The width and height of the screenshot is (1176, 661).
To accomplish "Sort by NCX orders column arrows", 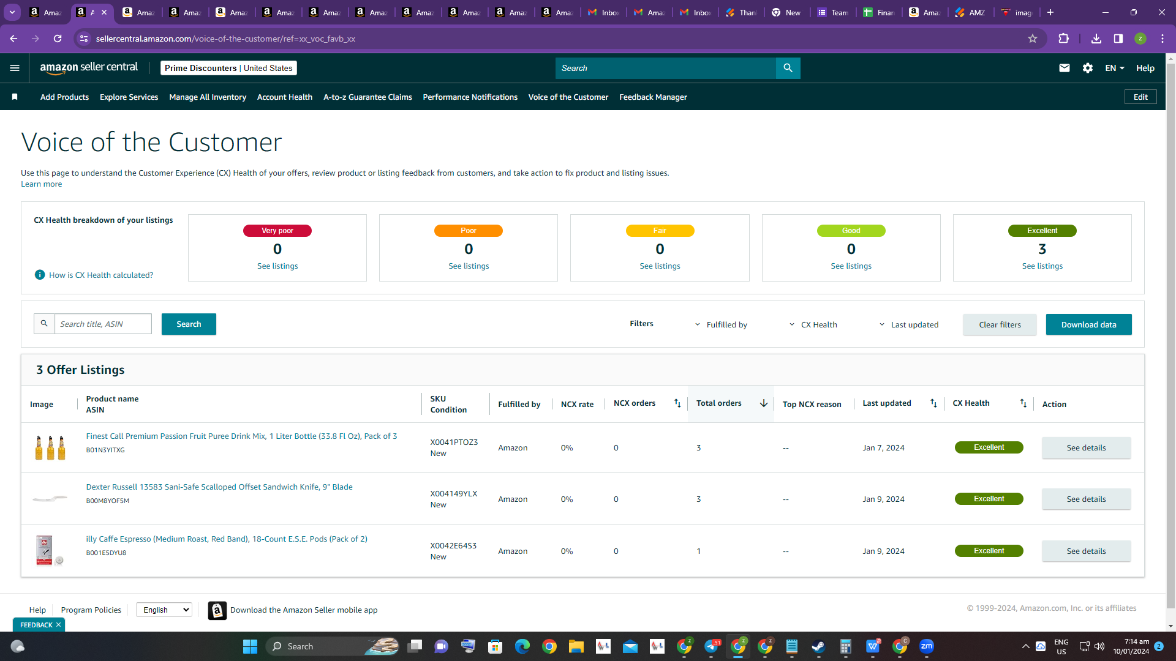I will (x=677, y=403).
